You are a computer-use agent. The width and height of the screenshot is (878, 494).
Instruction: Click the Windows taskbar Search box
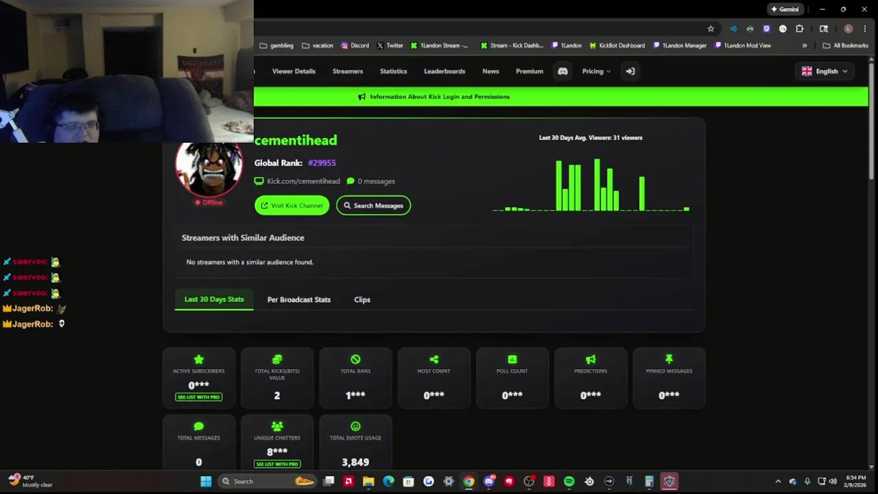(266, 482)
